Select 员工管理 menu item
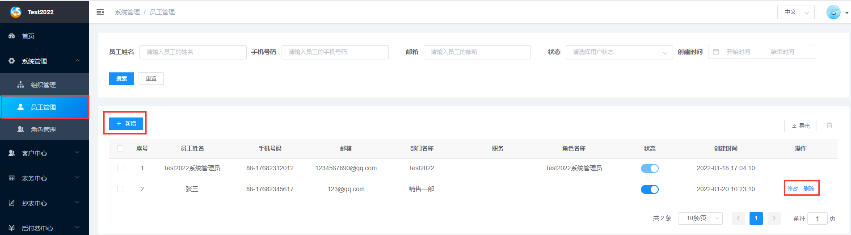Viewport: 851px width, 235px height. [44, 107]
